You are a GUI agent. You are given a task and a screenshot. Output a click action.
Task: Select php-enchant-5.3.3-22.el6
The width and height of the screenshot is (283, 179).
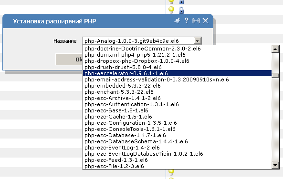[x=177, y=92]
